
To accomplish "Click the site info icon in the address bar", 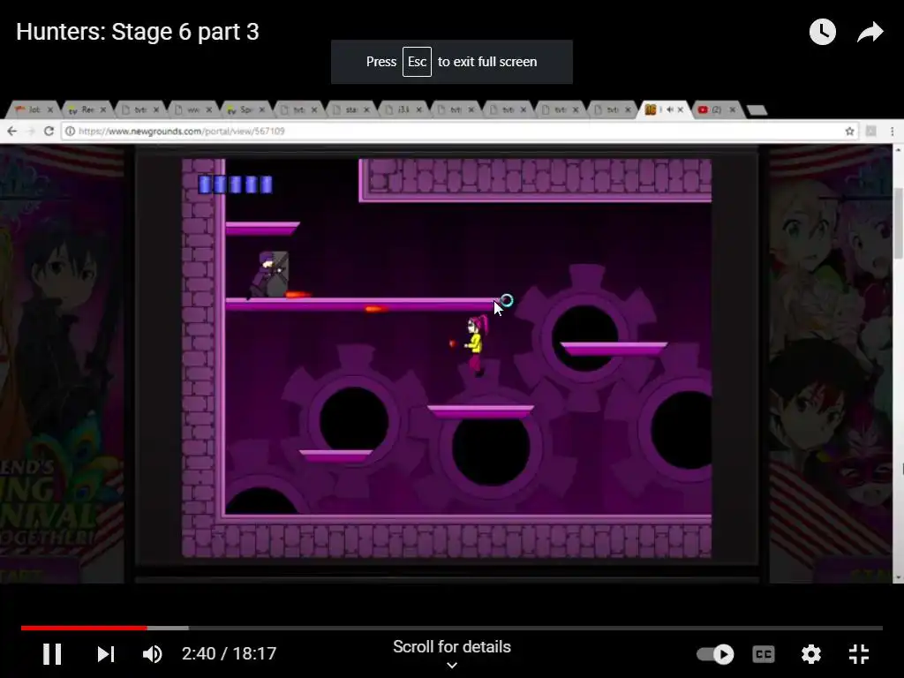I will click(x=70, y=131).
